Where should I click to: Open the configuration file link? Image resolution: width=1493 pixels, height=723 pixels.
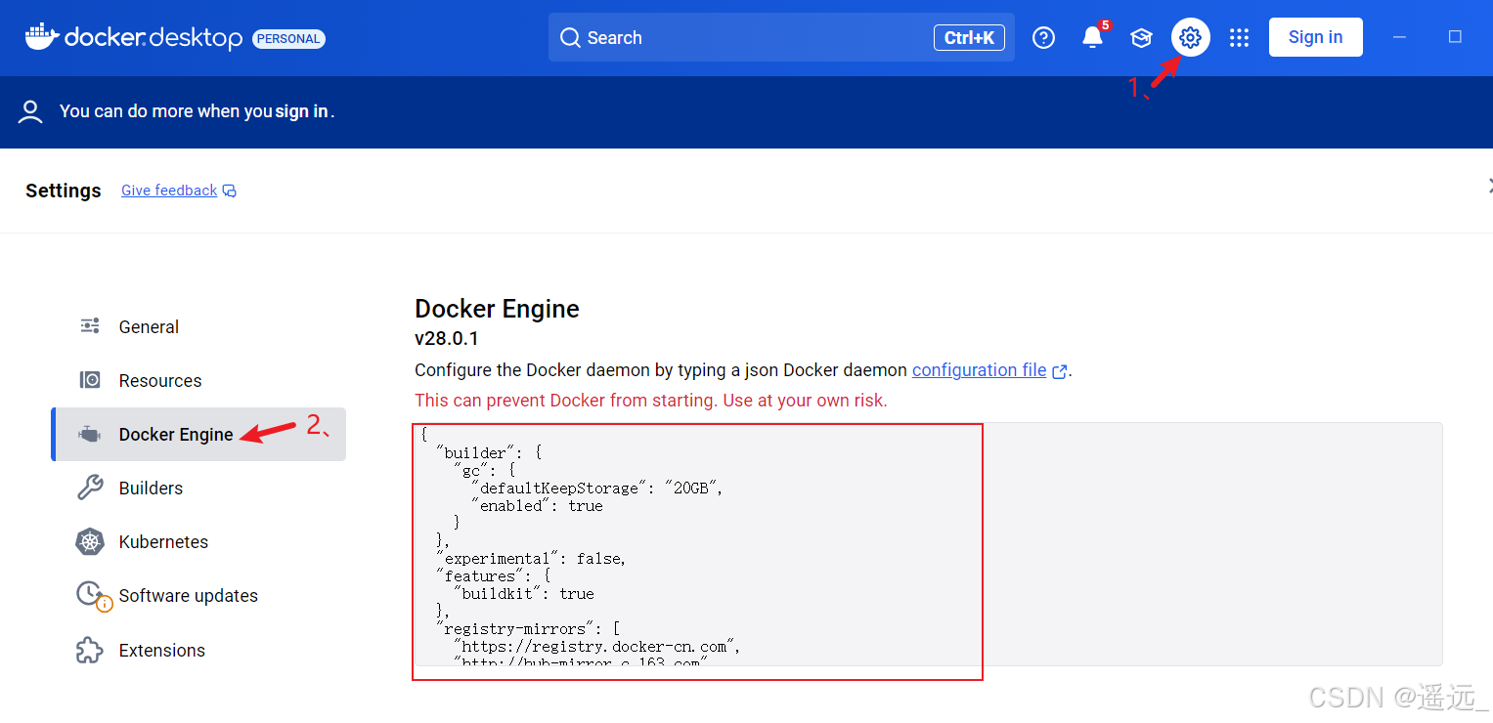point(979,370)
